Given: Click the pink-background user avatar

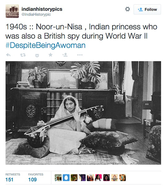Looking at the screenshot, I should click(98, 178).
